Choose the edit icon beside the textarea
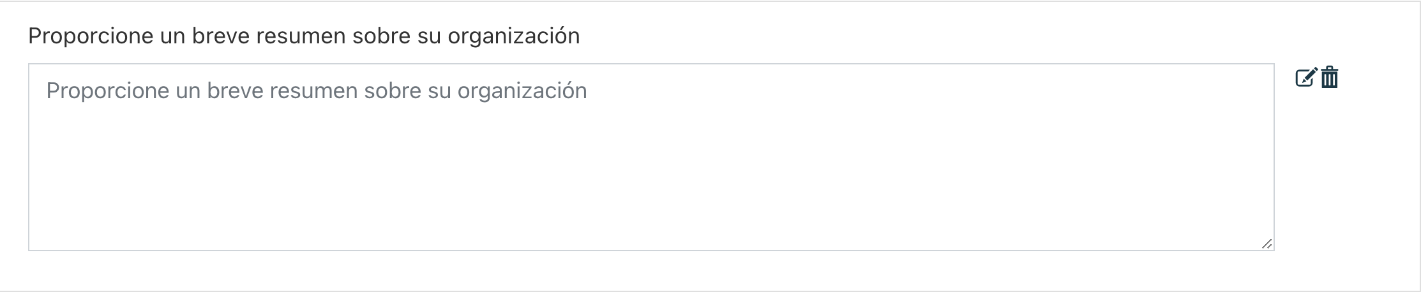Image resolution: width=1421 pixels, height=292 pixels. pos(1306,77)
